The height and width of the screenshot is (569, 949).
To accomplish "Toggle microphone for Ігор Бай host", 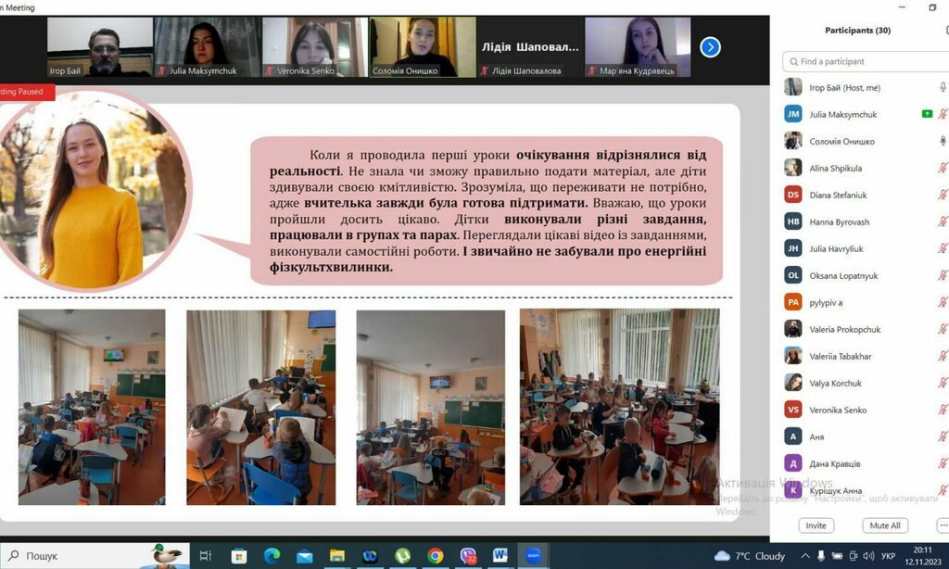I will [x=943, y=87].
